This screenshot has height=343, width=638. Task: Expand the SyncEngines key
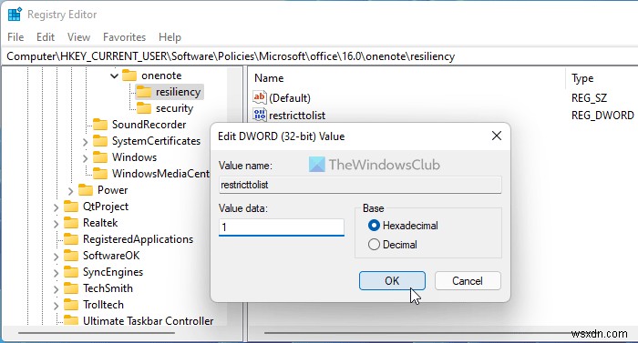point(56,273)
